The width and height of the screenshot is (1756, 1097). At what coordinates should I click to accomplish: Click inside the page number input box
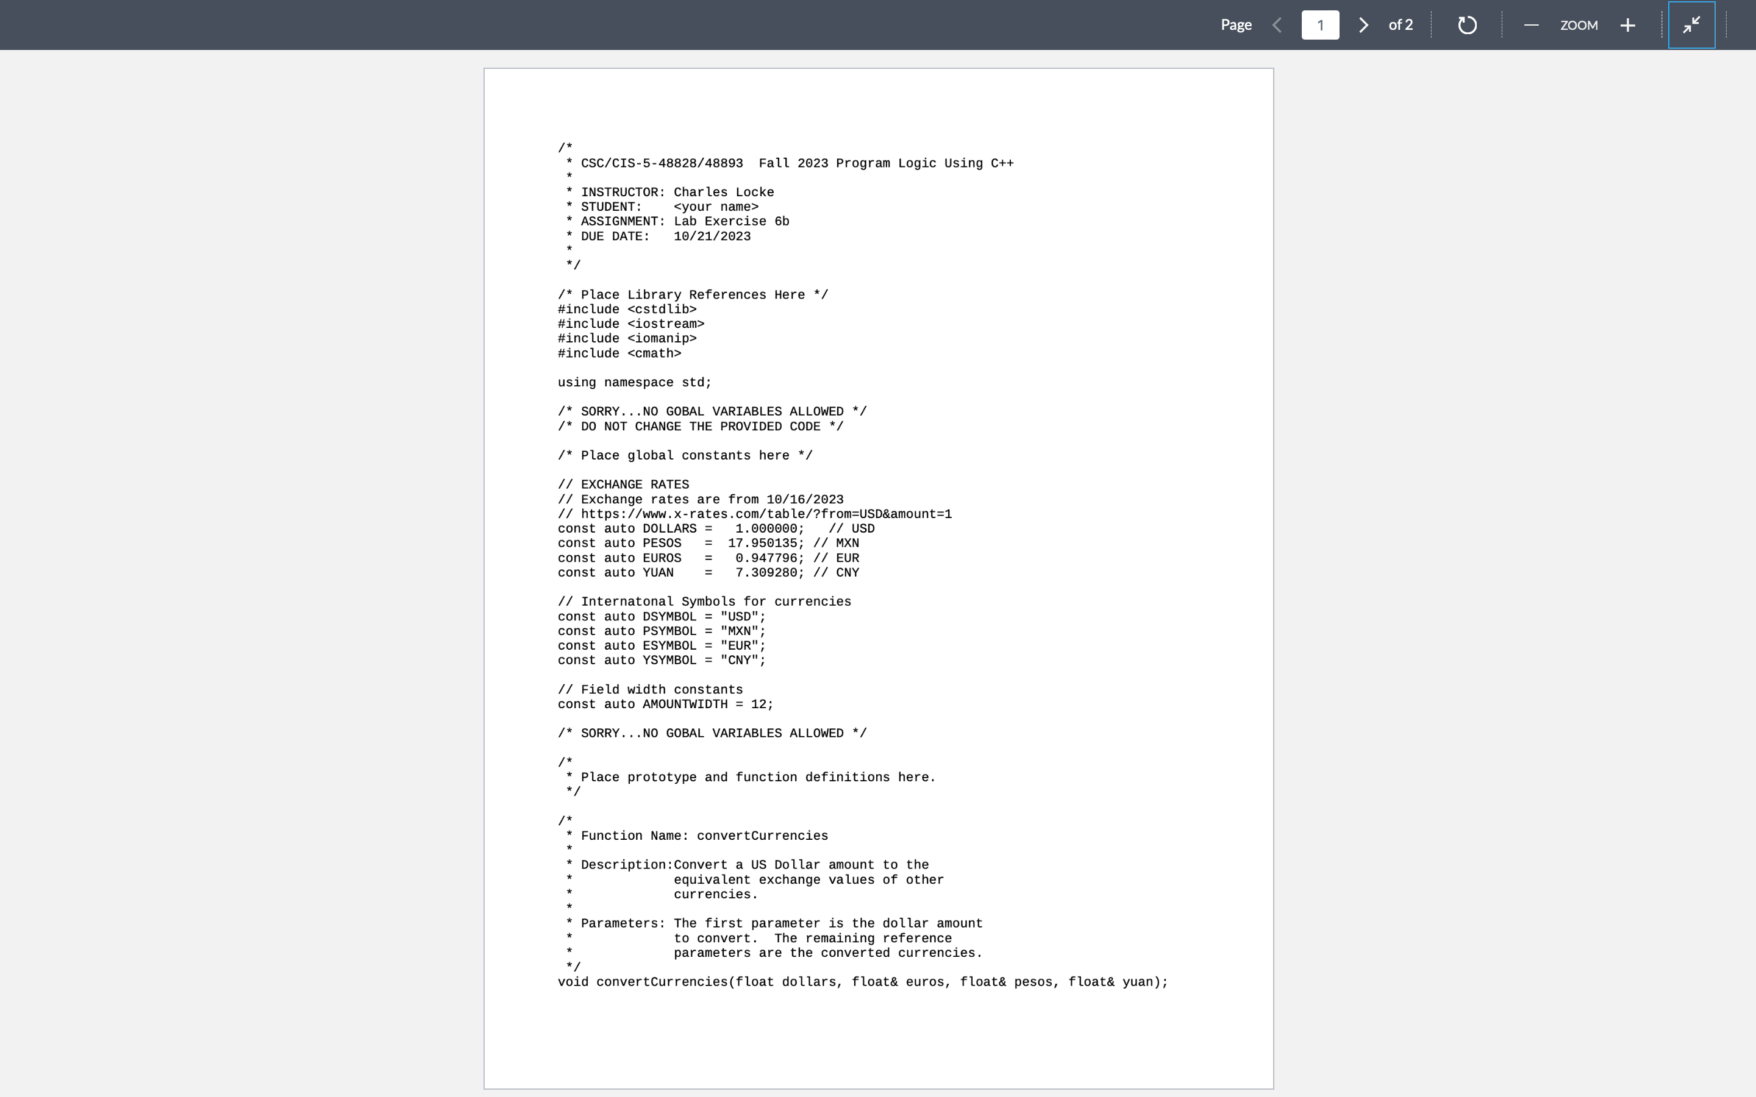tap(1321, 24)
